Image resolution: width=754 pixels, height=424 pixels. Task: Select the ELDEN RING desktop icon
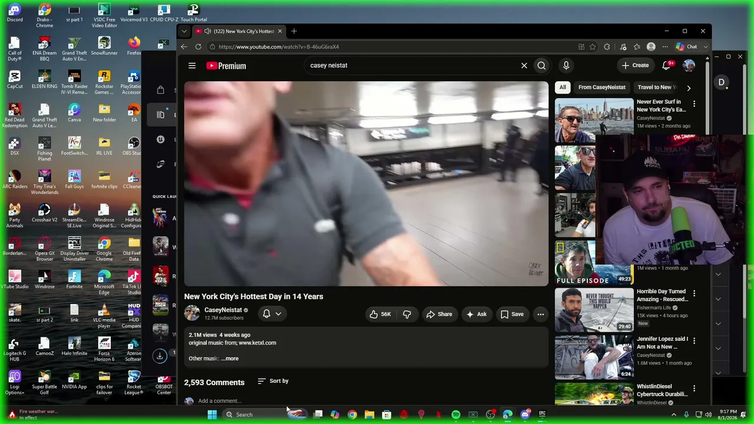pyautogui.click(x=44, y=78)
